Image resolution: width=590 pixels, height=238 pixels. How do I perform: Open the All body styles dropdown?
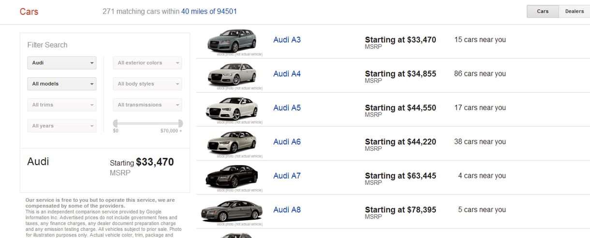147,84
